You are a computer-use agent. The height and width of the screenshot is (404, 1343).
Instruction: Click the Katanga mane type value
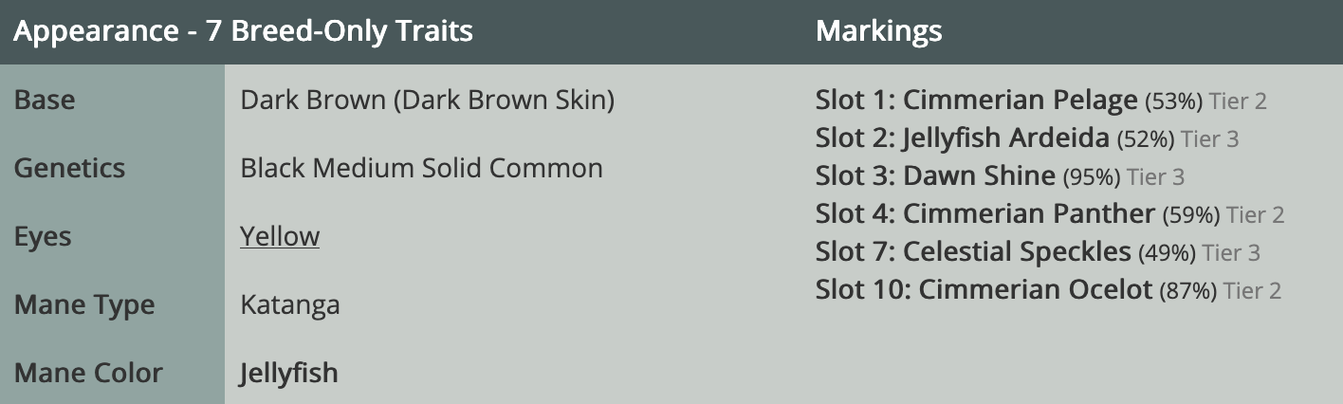(x=290, y=305)
